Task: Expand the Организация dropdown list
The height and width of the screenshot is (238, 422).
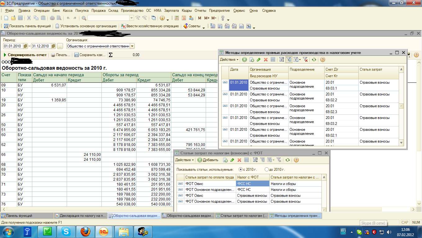Action: [132, 46]
